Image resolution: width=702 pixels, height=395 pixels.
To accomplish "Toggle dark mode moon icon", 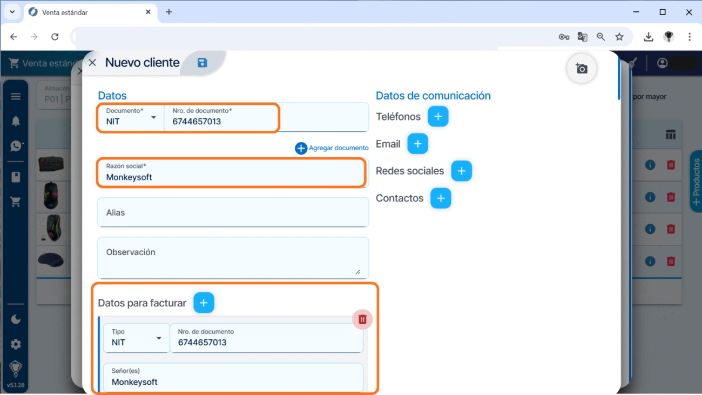I will pyautogui.click(x=16, y=319).
